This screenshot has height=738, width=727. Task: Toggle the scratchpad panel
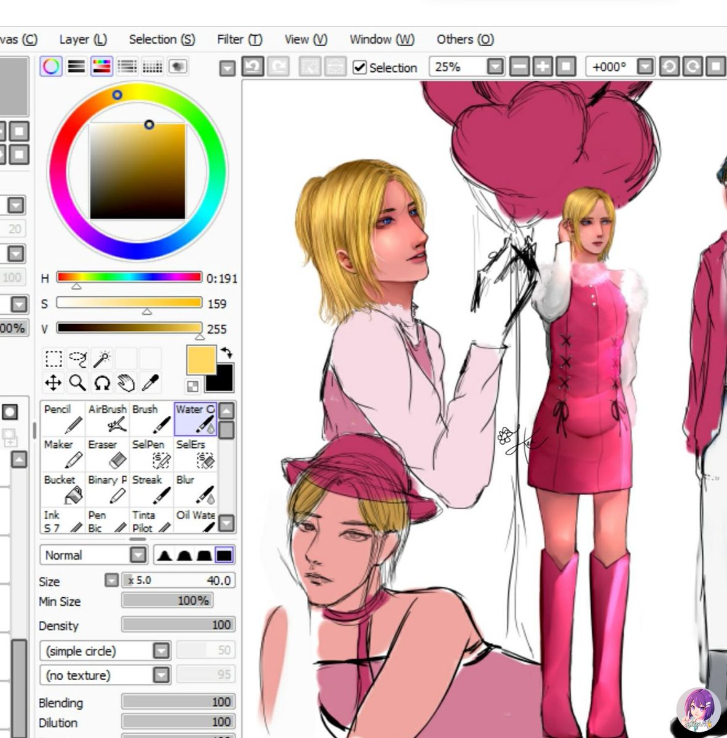[177, 66]
